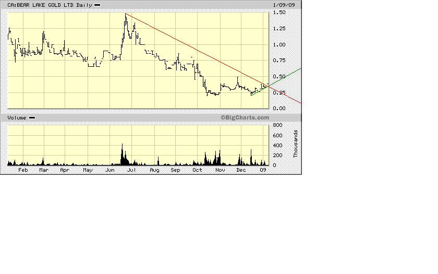Click the 0.50 price axis label
438x274 pixels.
point(279,77)
